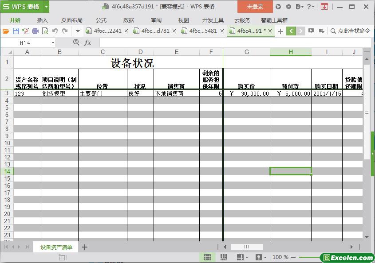Viewport: 375px width, 263px height.
Task: Open the 插入 ribbon tab
Action: (x=42, y=20)
